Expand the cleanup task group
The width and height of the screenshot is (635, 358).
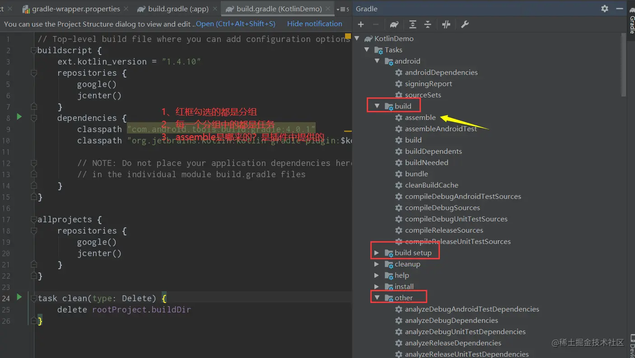coord(377,264)
